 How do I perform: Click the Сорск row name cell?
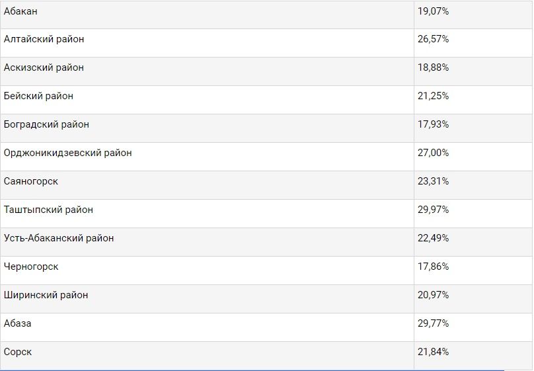click(207, 355)
